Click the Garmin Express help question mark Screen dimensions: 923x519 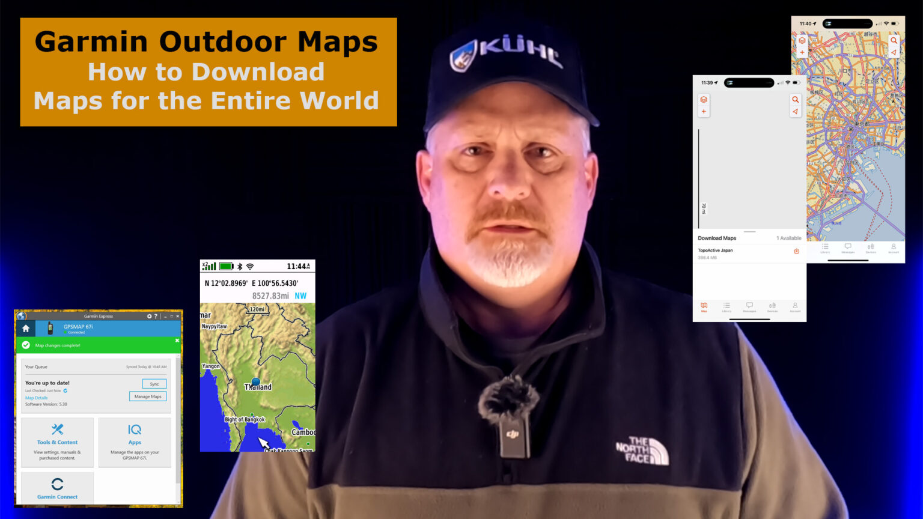pyautogui.click(x=156, y=317)
